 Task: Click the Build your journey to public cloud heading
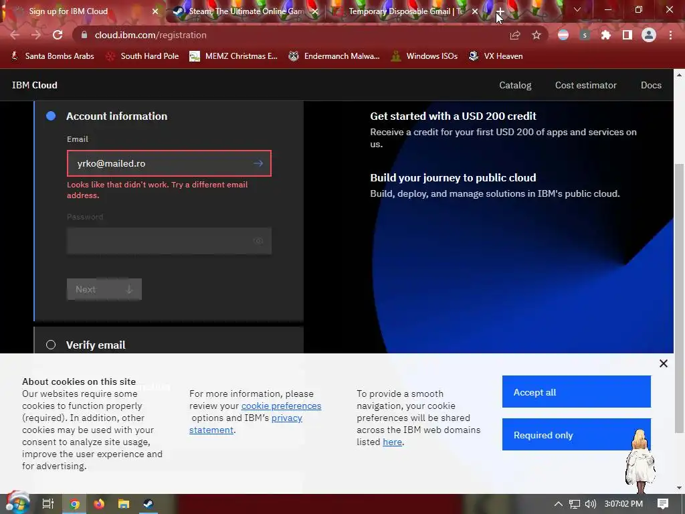click(453, 178)
